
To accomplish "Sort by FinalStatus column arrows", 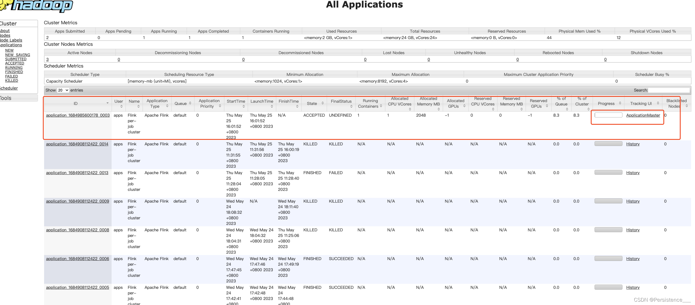I will pos(351,106).
